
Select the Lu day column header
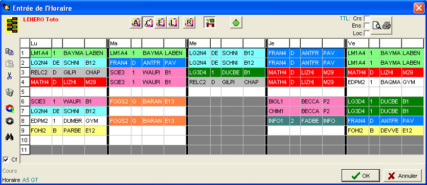click(x=41, y=43)
